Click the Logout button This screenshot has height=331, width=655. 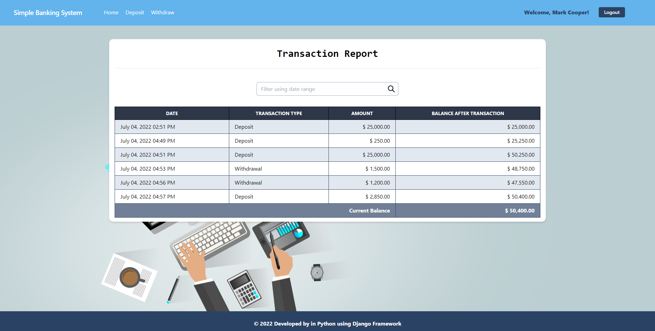[611, 12]
